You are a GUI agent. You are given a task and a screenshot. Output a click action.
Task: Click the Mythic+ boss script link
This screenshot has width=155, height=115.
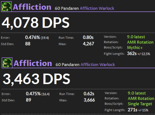[135, 48]
